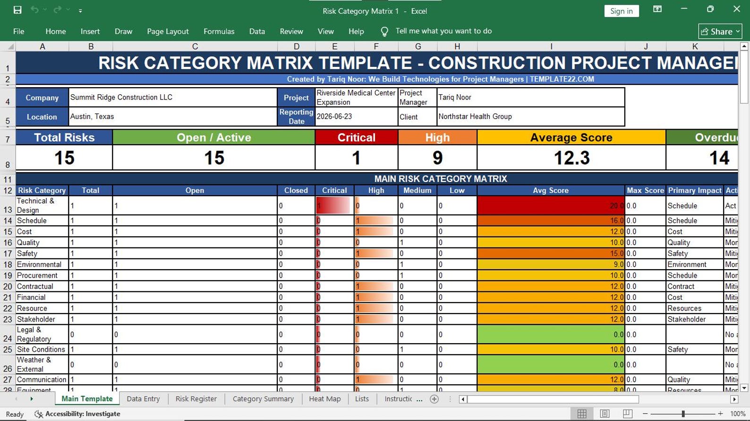This screenshot has height=421, width=750.
Task: Click the 20.0 average score cell
Action: (x=551, y=206)
